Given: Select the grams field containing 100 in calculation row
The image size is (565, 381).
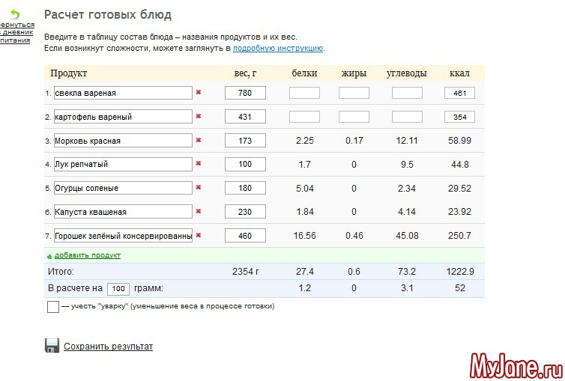Looking at the screenshot, I should coord(118,288).
